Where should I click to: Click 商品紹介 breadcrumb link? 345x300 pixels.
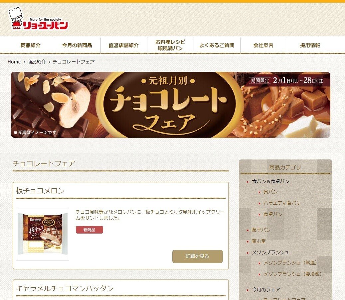(x=37, y=62)
